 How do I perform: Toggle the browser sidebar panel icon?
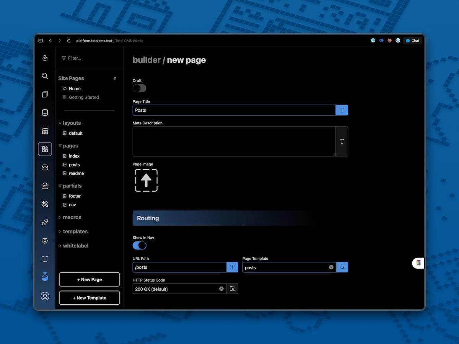(41, 41)
